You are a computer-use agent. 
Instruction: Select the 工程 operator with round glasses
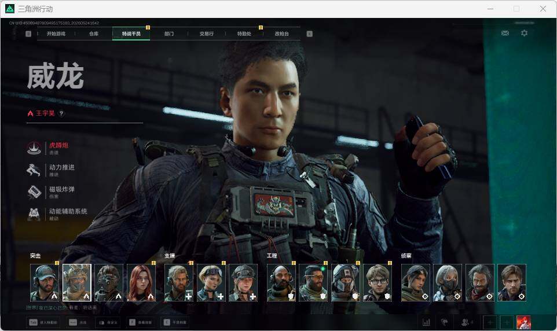[378, 283]
